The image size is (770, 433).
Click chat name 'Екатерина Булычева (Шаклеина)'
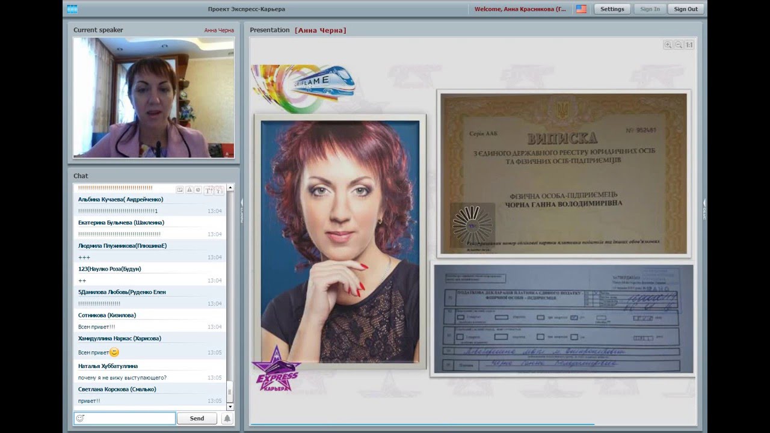[121, 223]
